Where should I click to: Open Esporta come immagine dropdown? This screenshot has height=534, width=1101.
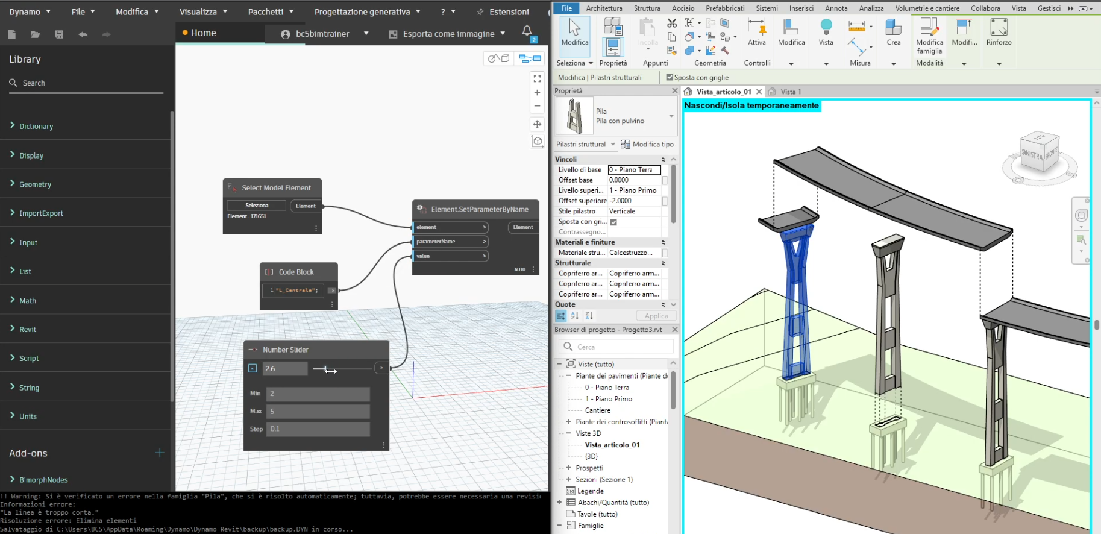click(503, 33)
